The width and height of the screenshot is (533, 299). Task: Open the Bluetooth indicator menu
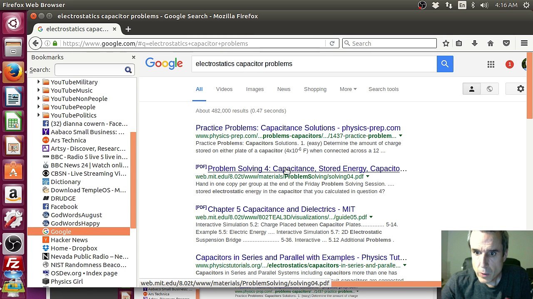(473, 5)
